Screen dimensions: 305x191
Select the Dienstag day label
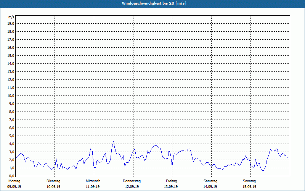[53, 181]
